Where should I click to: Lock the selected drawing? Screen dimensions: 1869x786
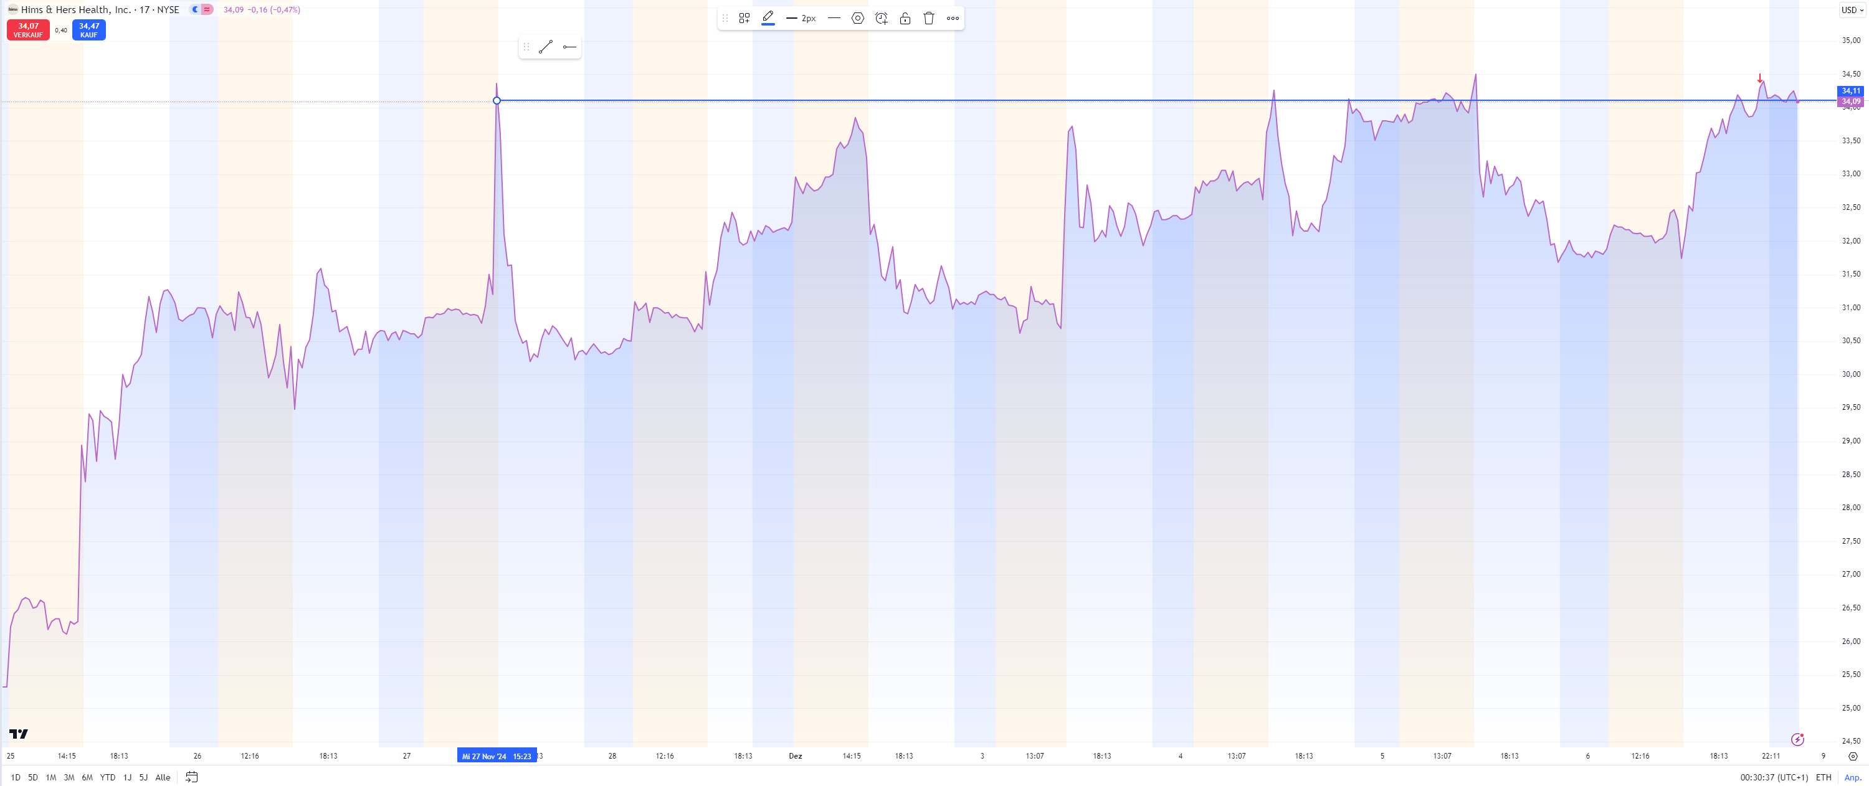[905, 18]
